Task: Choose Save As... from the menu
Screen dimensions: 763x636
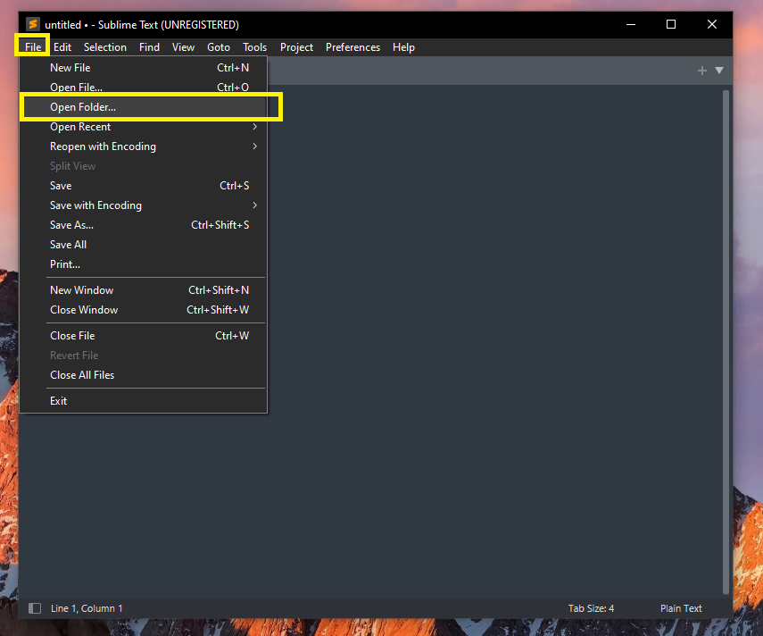Action: coord(144,225)
